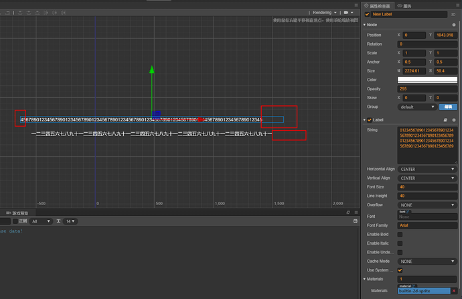Image resolution: width=462 pixels, height=299 pixels.
Task: Click the Line Height field
Action: tap(427, 196)
